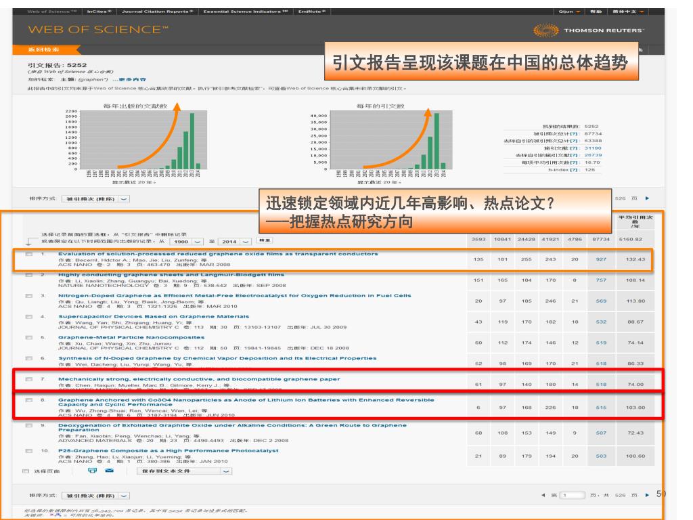Click citing articles without self-citations 26739
693x520 pixels.
(x=593, y=155)
